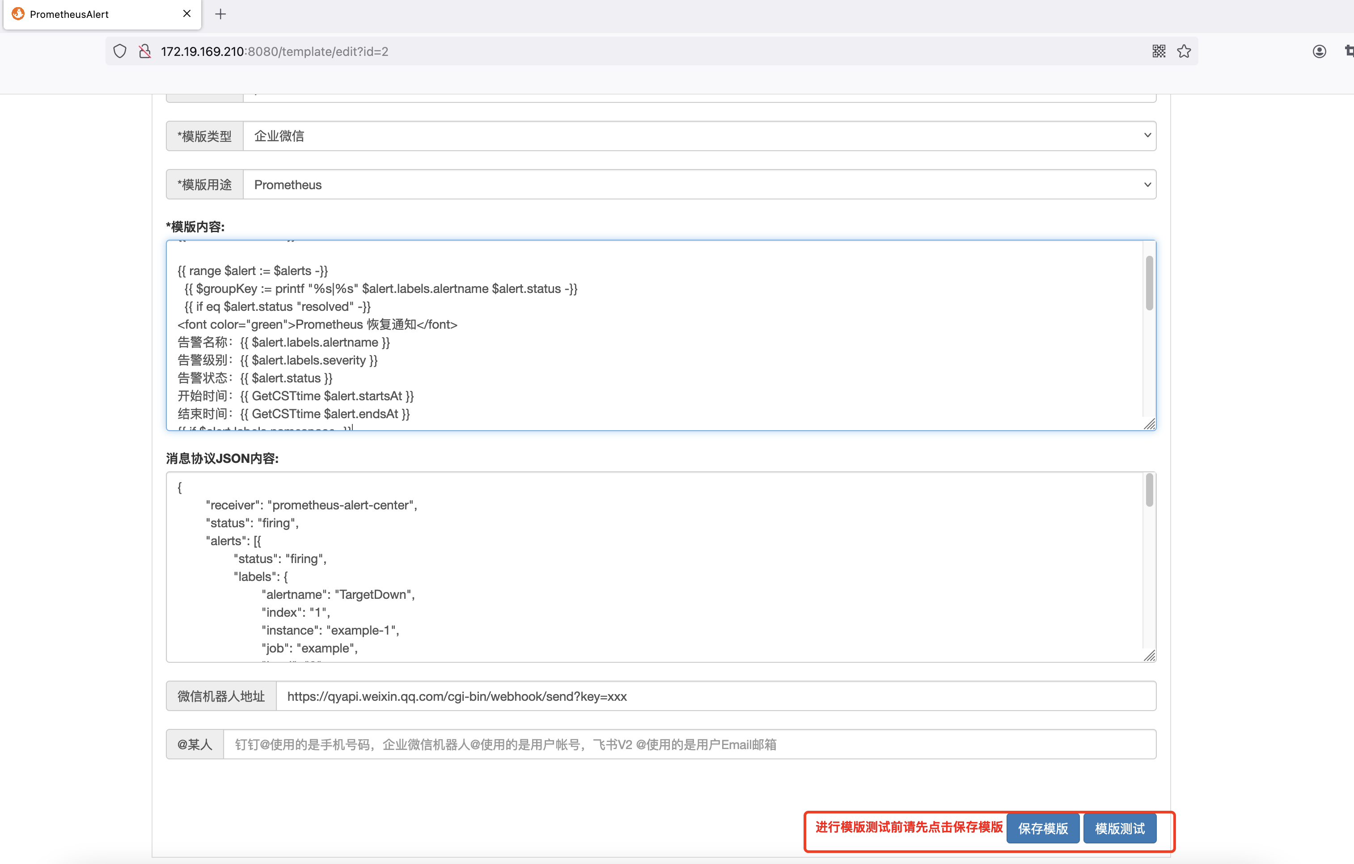The height and width of the screenshot is (864, 1354).
Task: Expand the 模版用途 dropdown showing Prometheus
Action: 699,185
